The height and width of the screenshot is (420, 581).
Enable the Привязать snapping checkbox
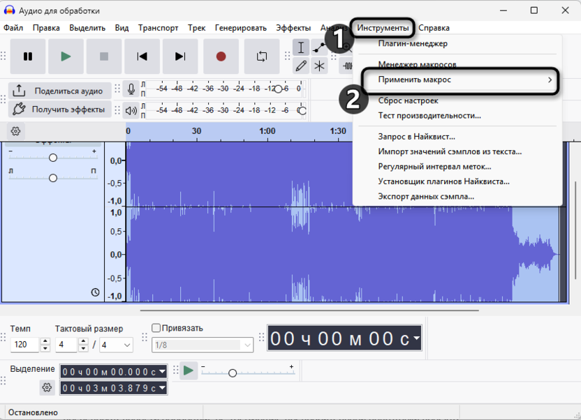[155, 327]
